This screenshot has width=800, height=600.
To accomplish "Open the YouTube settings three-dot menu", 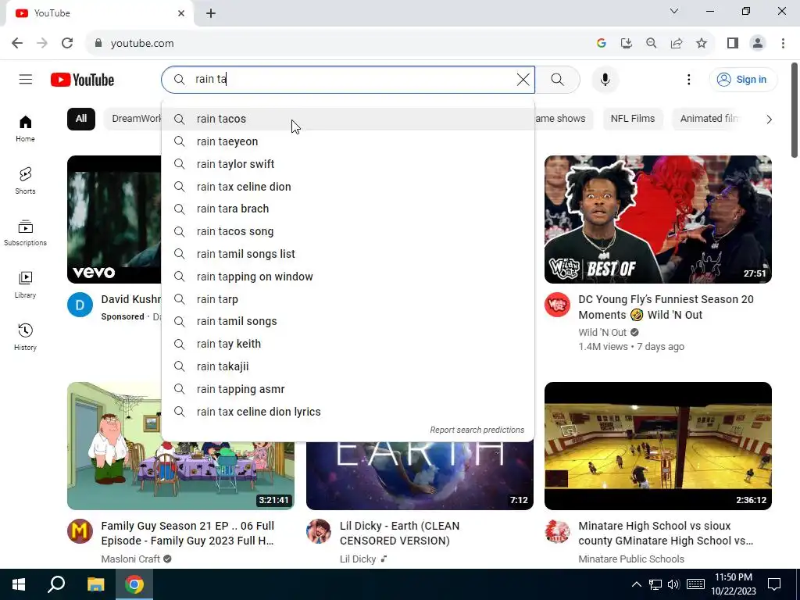I will 689,80.
